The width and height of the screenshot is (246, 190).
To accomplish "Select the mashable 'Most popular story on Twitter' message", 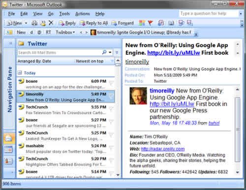I will [x=65, y=149].
